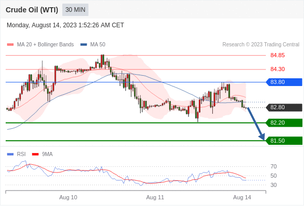Viewport: 304px width, 206px height.
Task: Select the Aug 14 date marker
Action: 242,197
